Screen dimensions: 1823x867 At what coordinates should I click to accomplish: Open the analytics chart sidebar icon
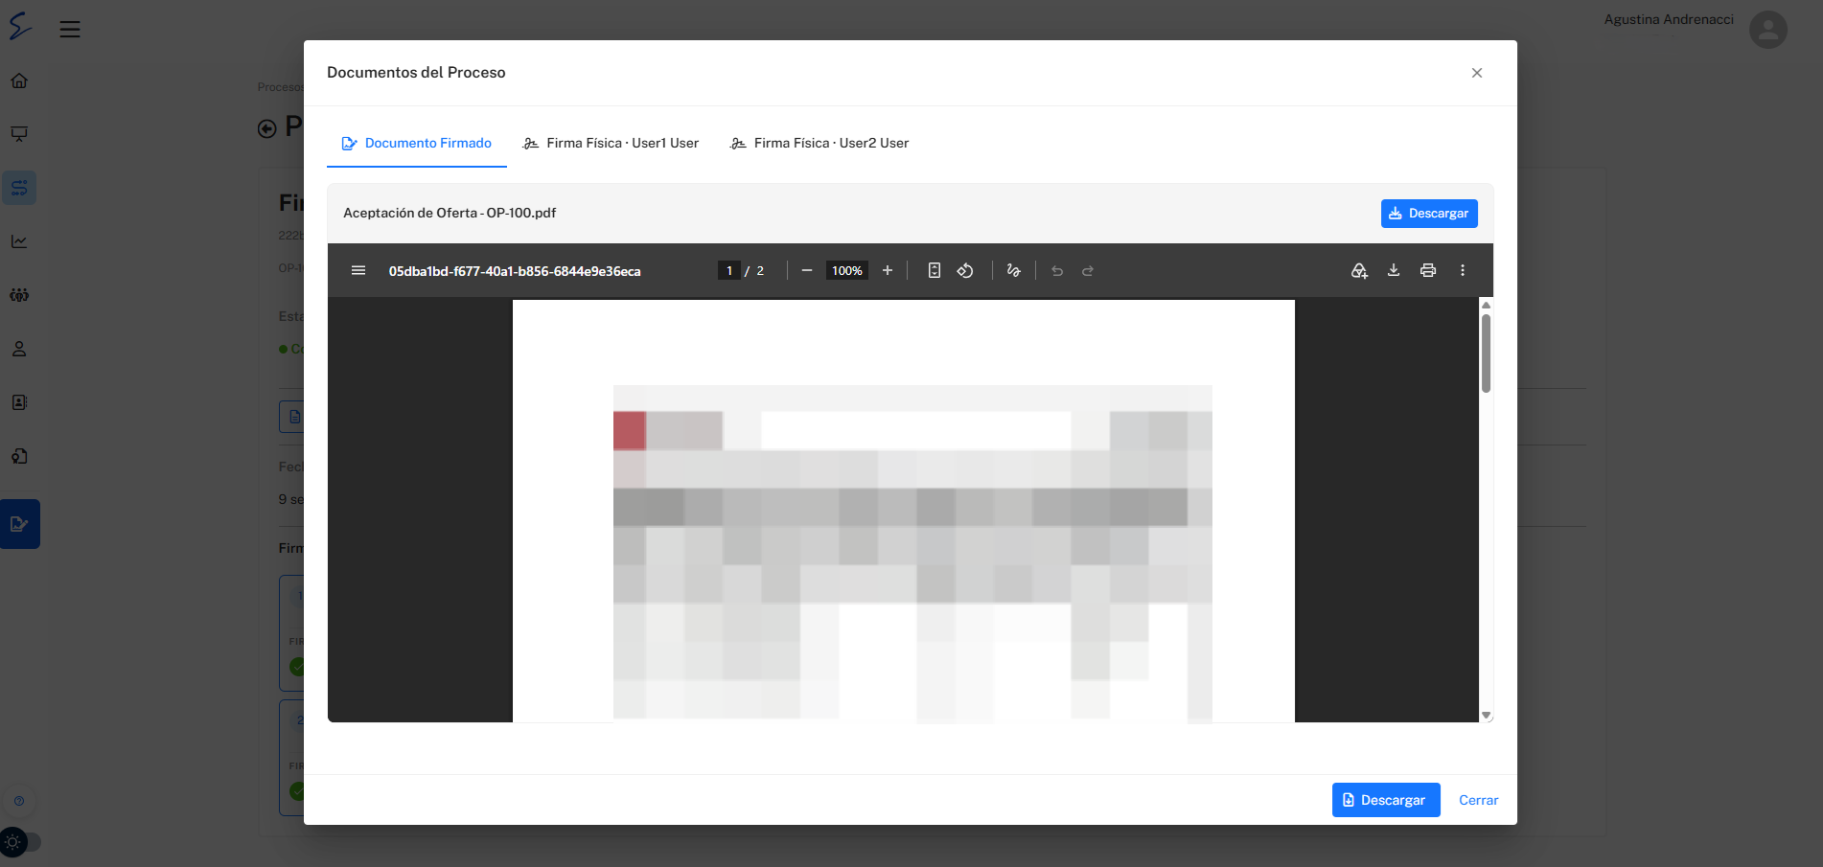point(19,241)
